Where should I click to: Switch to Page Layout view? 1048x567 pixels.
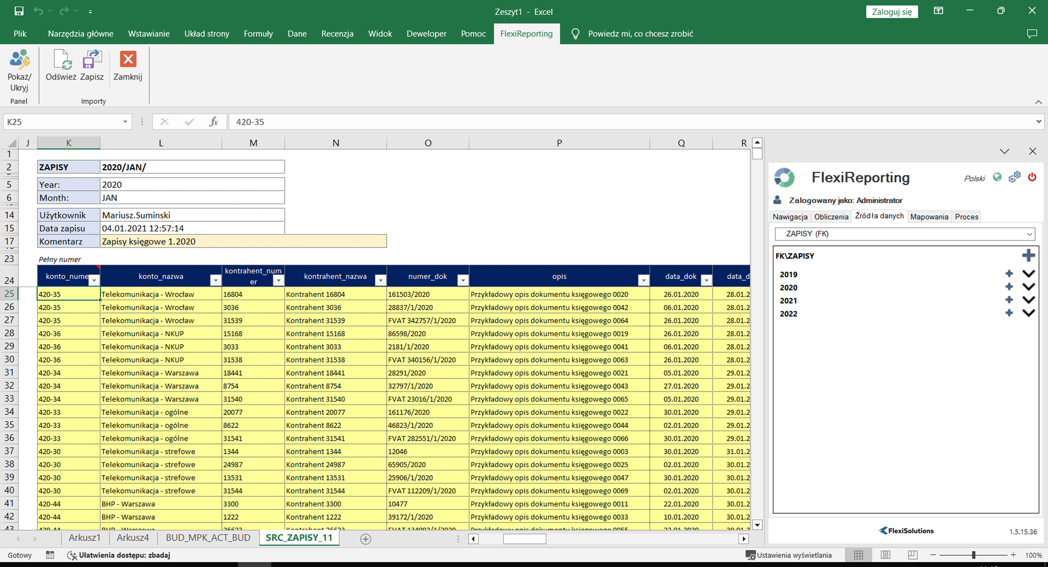point(885,555)
